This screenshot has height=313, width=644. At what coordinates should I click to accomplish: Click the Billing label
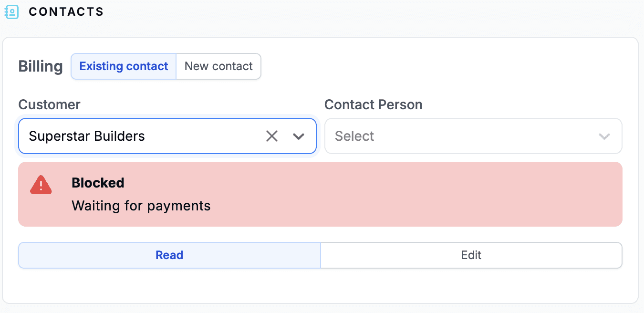click(x=41, y=66)
